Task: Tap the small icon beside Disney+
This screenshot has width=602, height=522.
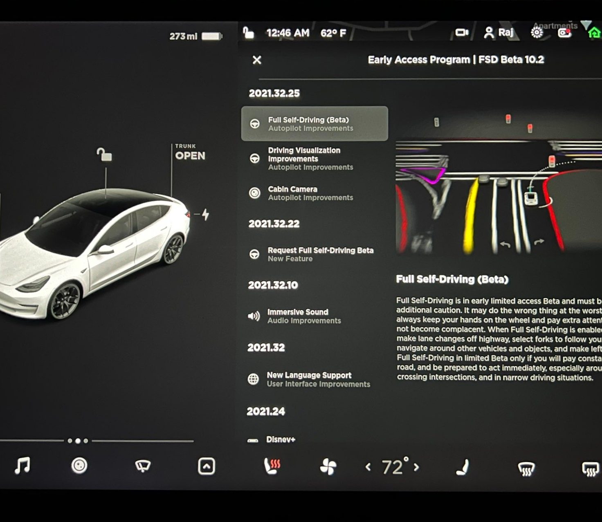Action: point(253,440)
